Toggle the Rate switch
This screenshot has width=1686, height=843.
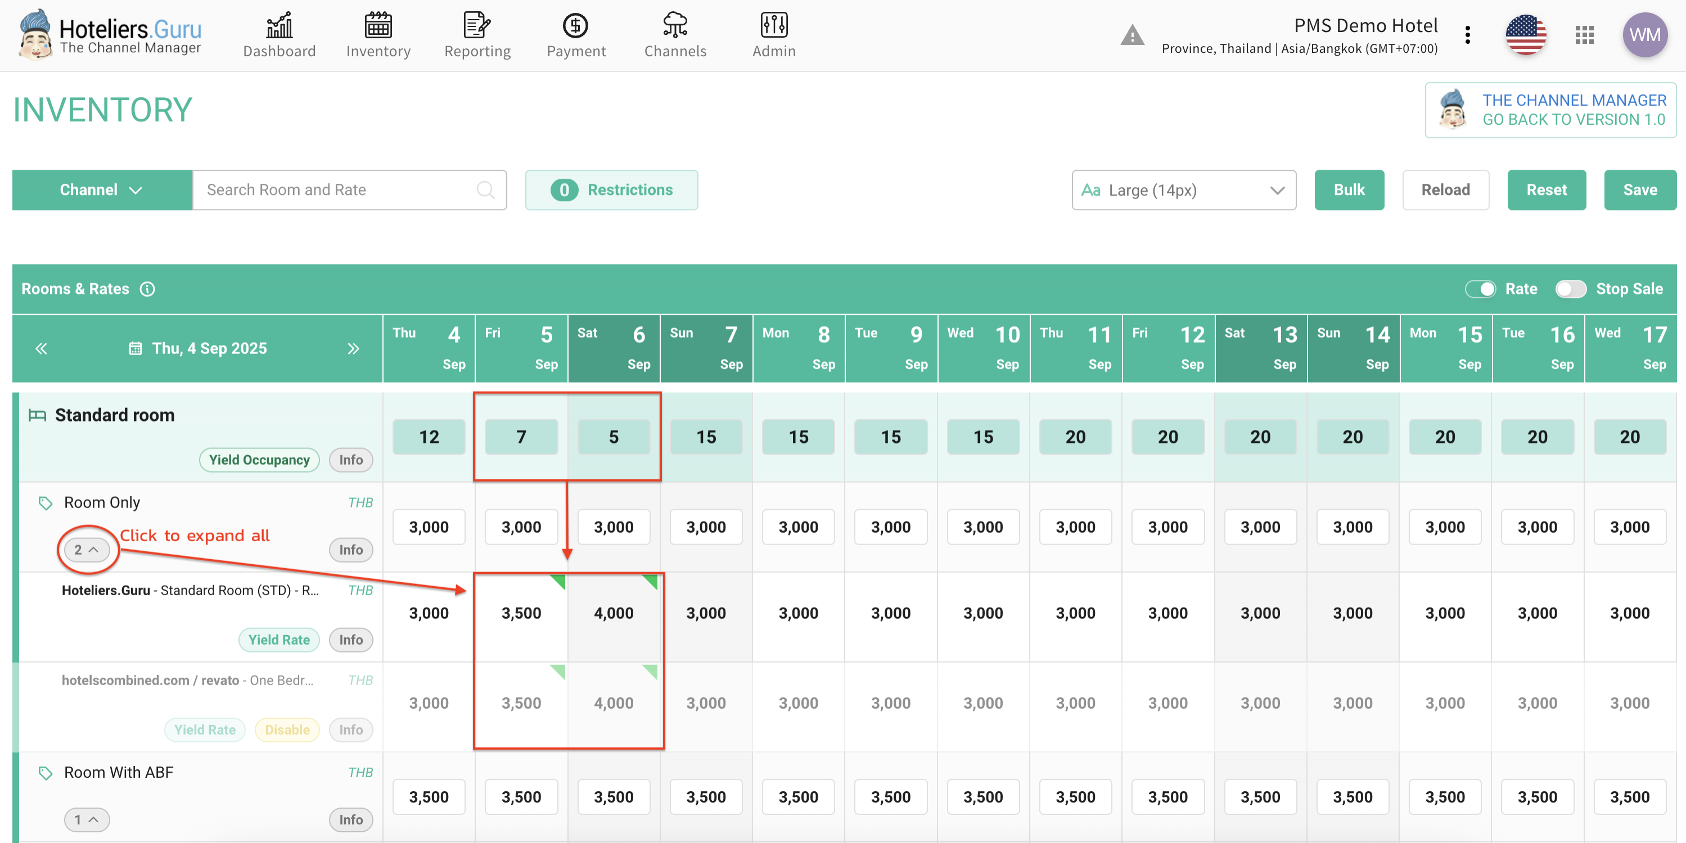tap(1481, 289)
